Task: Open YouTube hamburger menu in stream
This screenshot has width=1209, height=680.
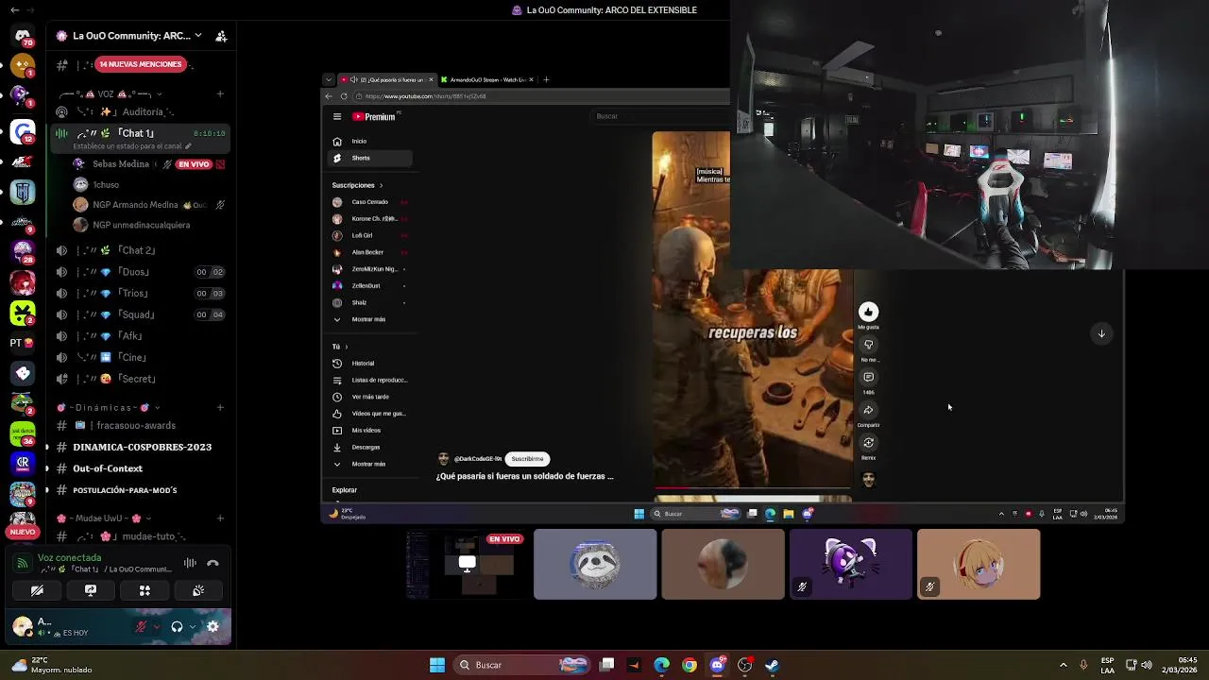Action: (x=337, y=117)
